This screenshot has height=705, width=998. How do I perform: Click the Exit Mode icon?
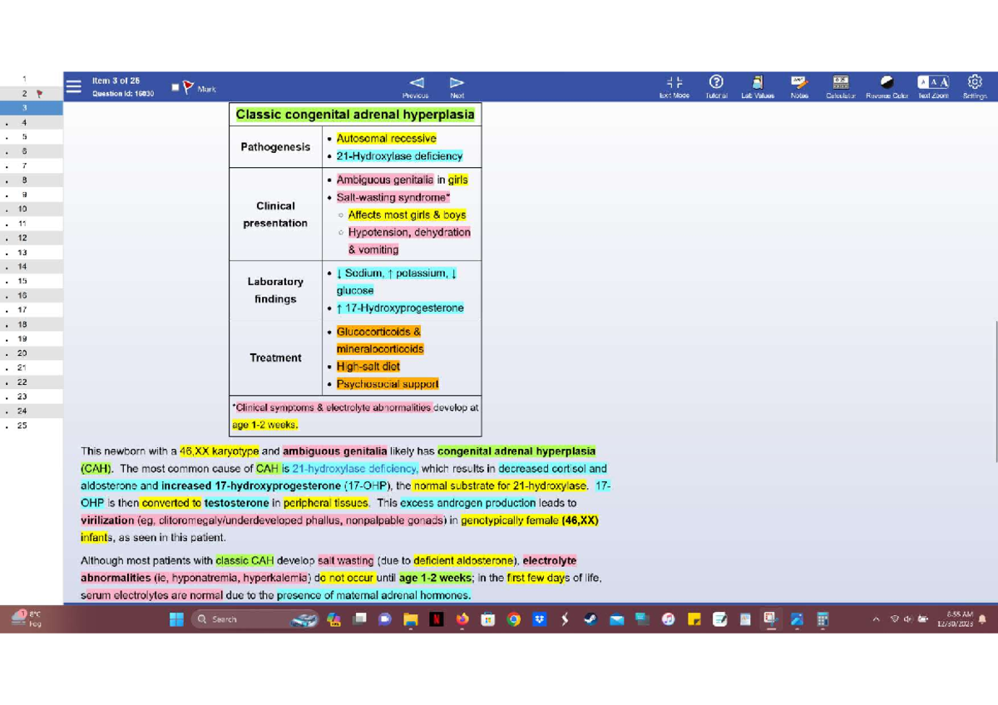tap(674, 86)
